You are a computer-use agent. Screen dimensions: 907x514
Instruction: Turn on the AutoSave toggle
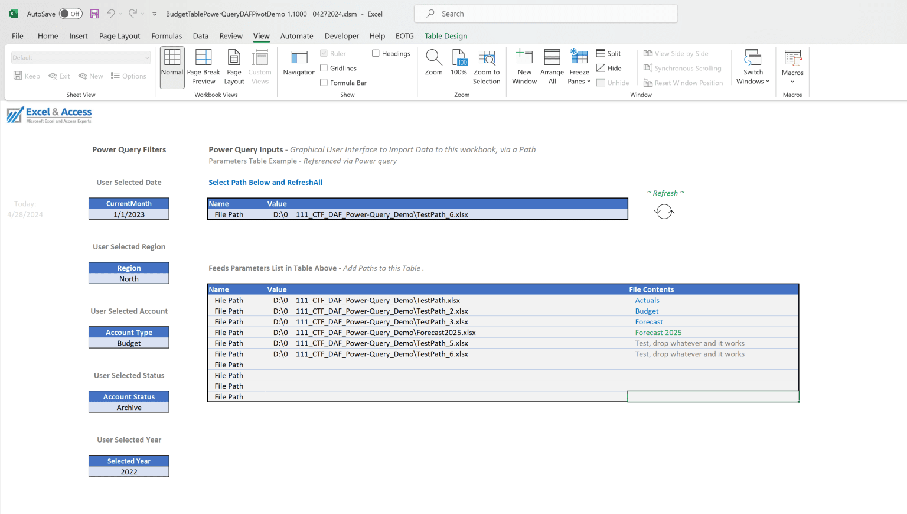coord(70,13)
